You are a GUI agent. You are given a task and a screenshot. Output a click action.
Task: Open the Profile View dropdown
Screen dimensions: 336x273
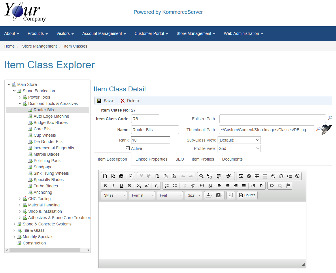coord(239,148)
